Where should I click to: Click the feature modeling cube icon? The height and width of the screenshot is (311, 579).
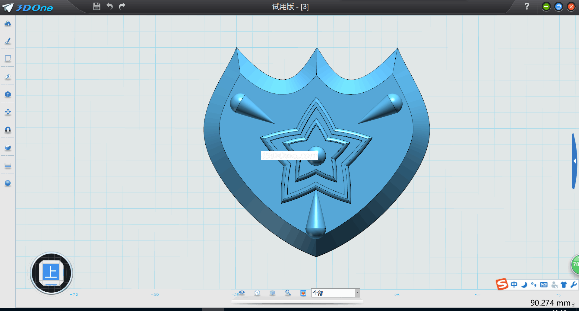[x=8, y=94]
